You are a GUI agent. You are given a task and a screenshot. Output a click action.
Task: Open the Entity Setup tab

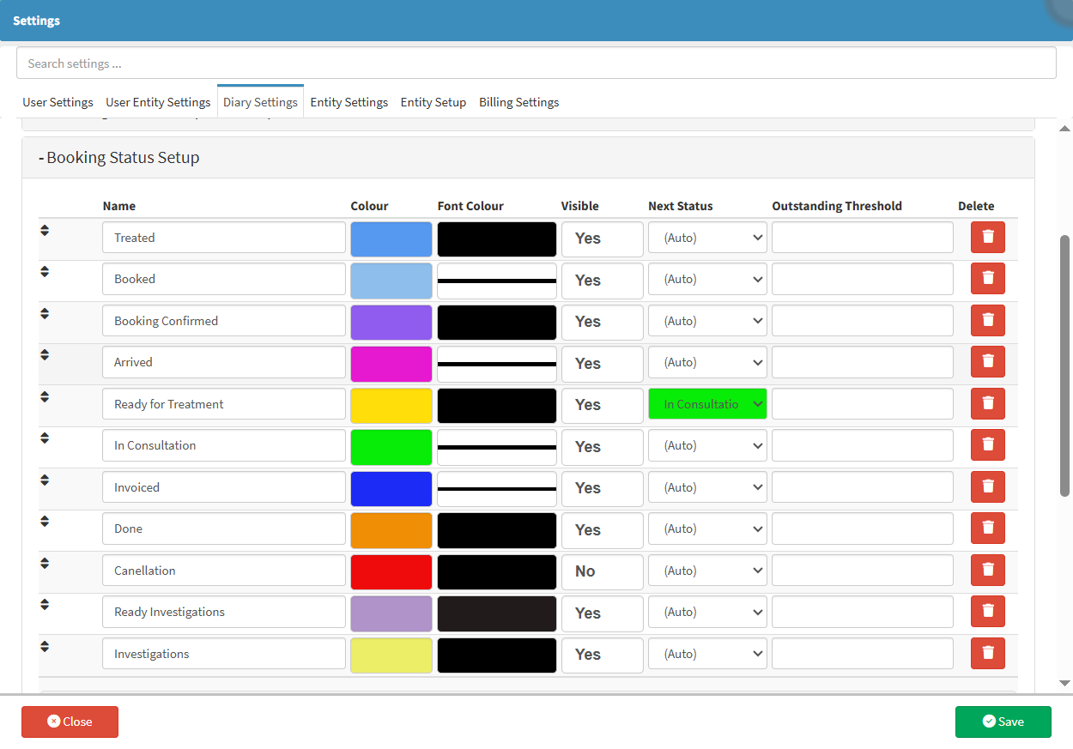[x=433, y=102]
